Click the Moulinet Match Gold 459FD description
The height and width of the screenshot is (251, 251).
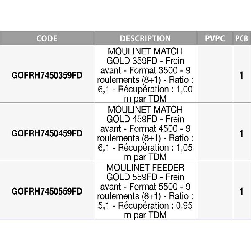tap(145, 133)
